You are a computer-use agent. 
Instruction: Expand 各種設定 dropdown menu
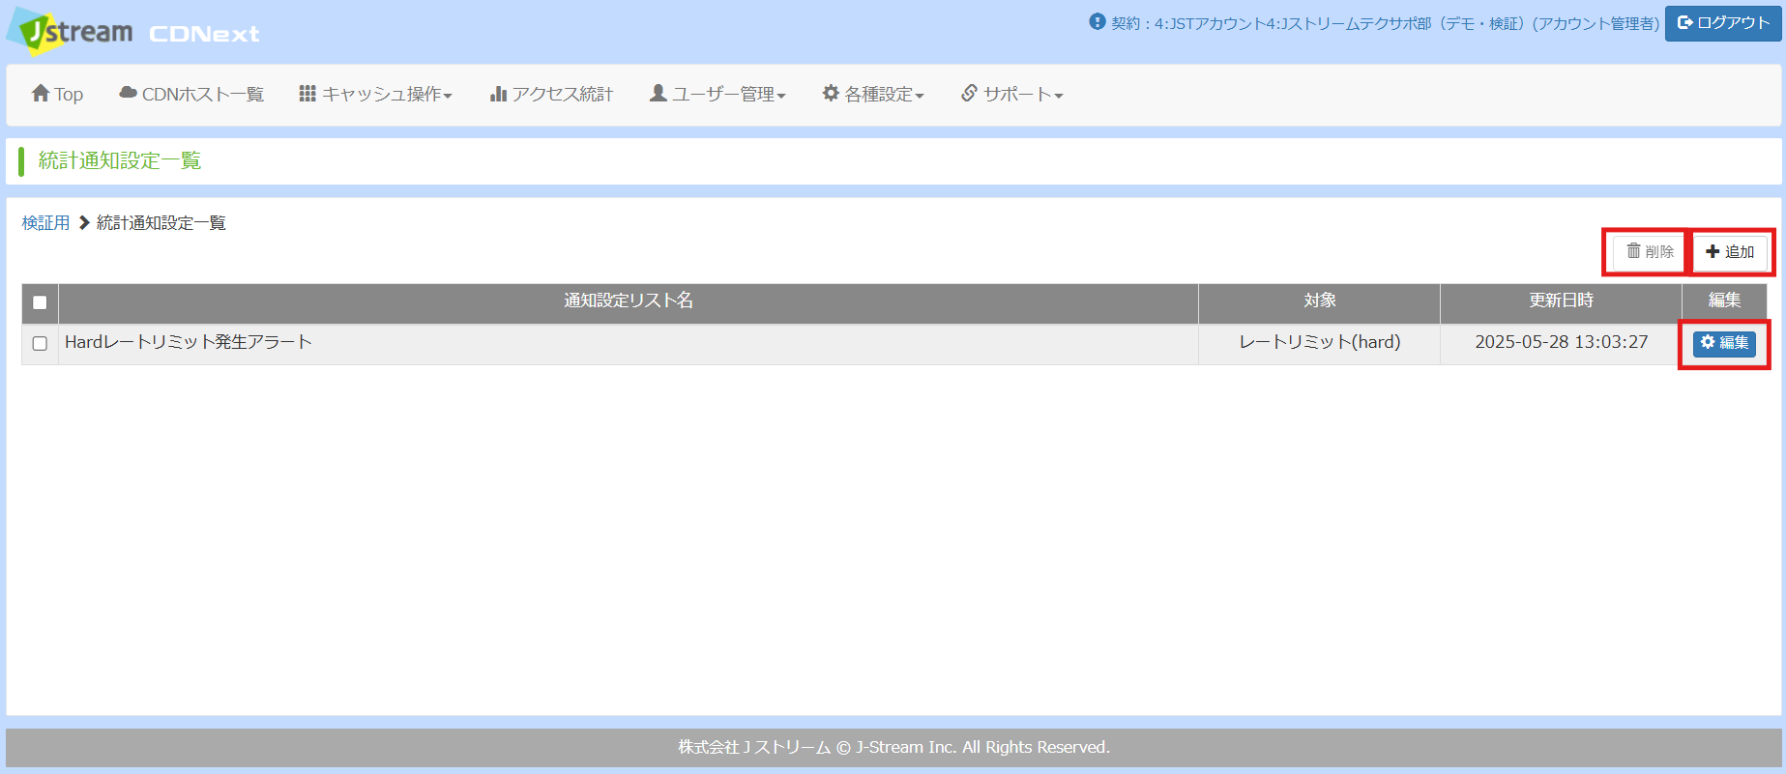873,94
